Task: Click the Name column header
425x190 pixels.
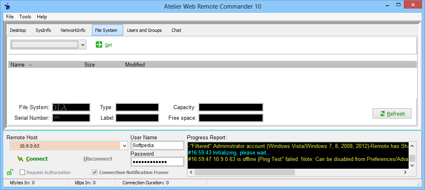Action: (17, 65)
